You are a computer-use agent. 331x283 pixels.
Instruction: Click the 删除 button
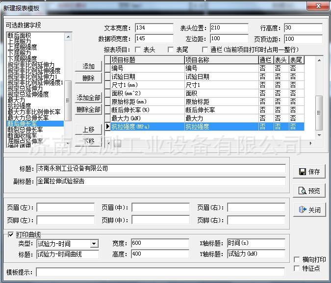tap(88, 78)
